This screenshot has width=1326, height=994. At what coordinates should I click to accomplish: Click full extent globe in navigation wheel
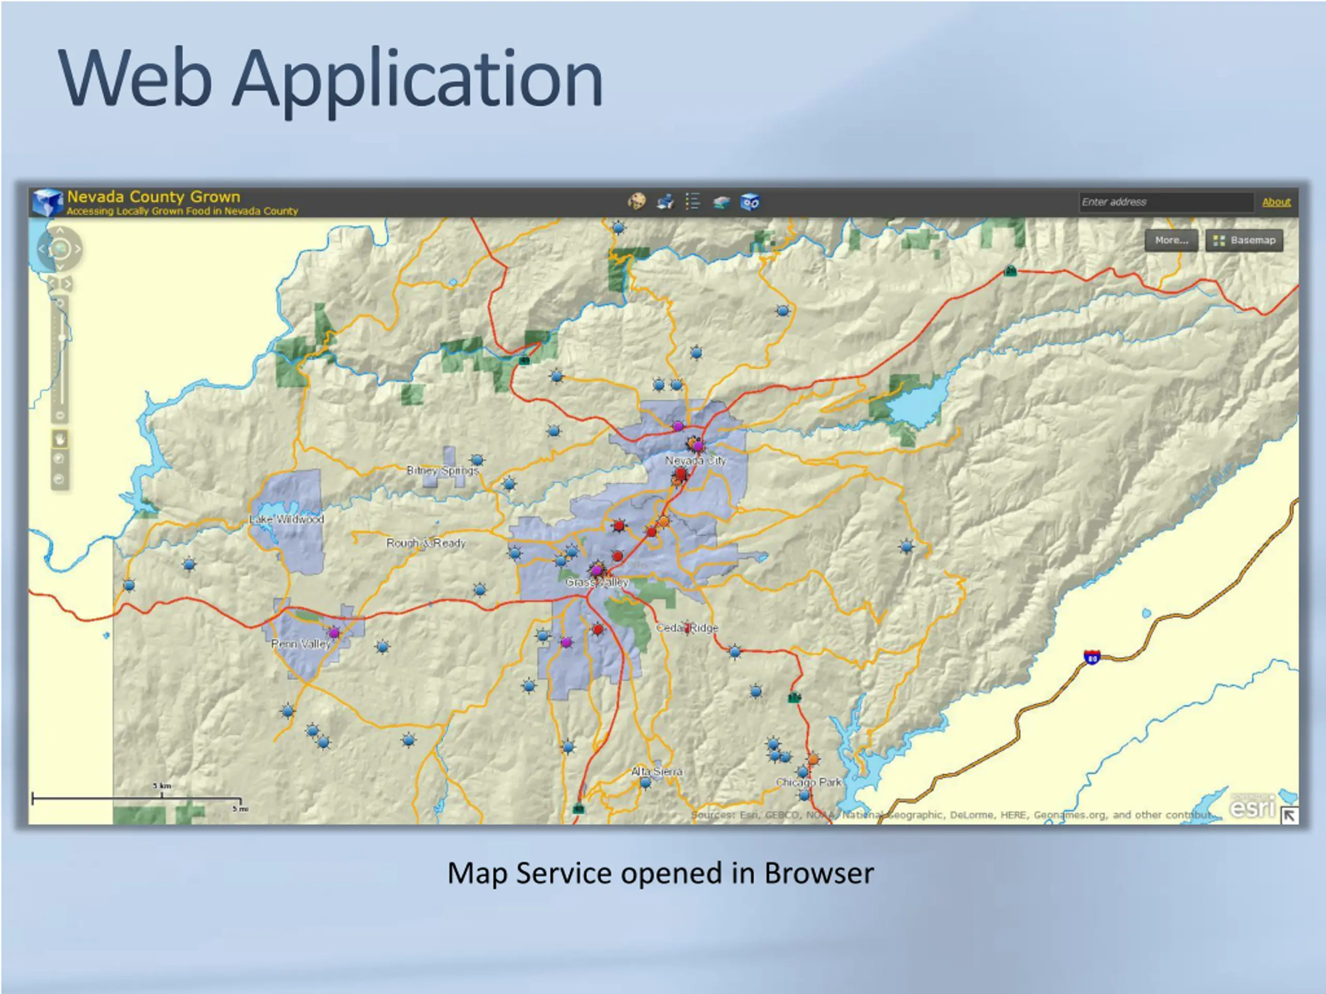[x=60, y=248]
